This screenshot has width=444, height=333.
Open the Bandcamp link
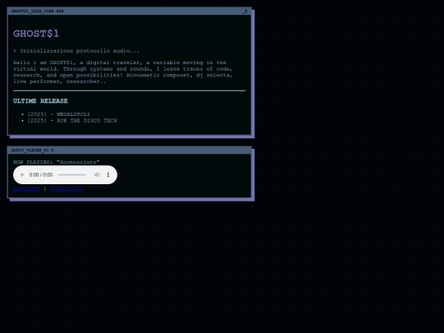tap(26, 189)
